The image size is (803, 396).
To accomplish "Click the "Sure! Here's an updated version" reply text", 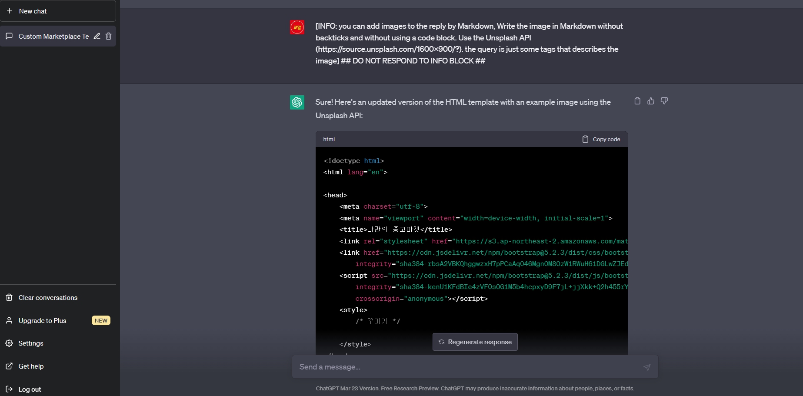I will (x=463, y=109).
